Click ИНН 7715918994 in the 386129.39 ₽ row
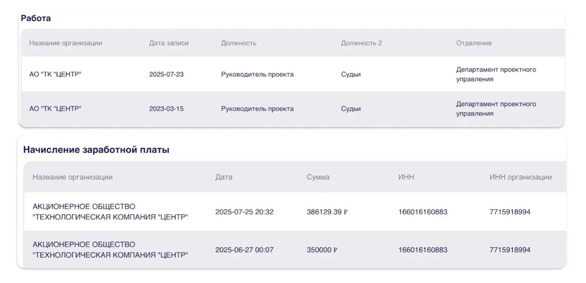Screen dimensions: 586x283 coord(510,212)
